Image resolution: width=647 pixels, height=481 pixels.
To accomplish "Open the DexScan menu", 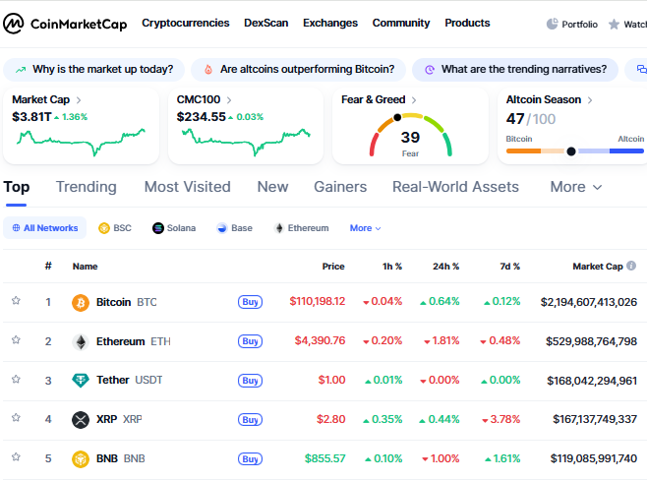I will [266, 24].
